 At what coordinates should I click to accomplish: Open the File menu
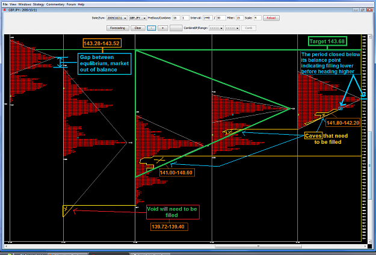point(5,4)
